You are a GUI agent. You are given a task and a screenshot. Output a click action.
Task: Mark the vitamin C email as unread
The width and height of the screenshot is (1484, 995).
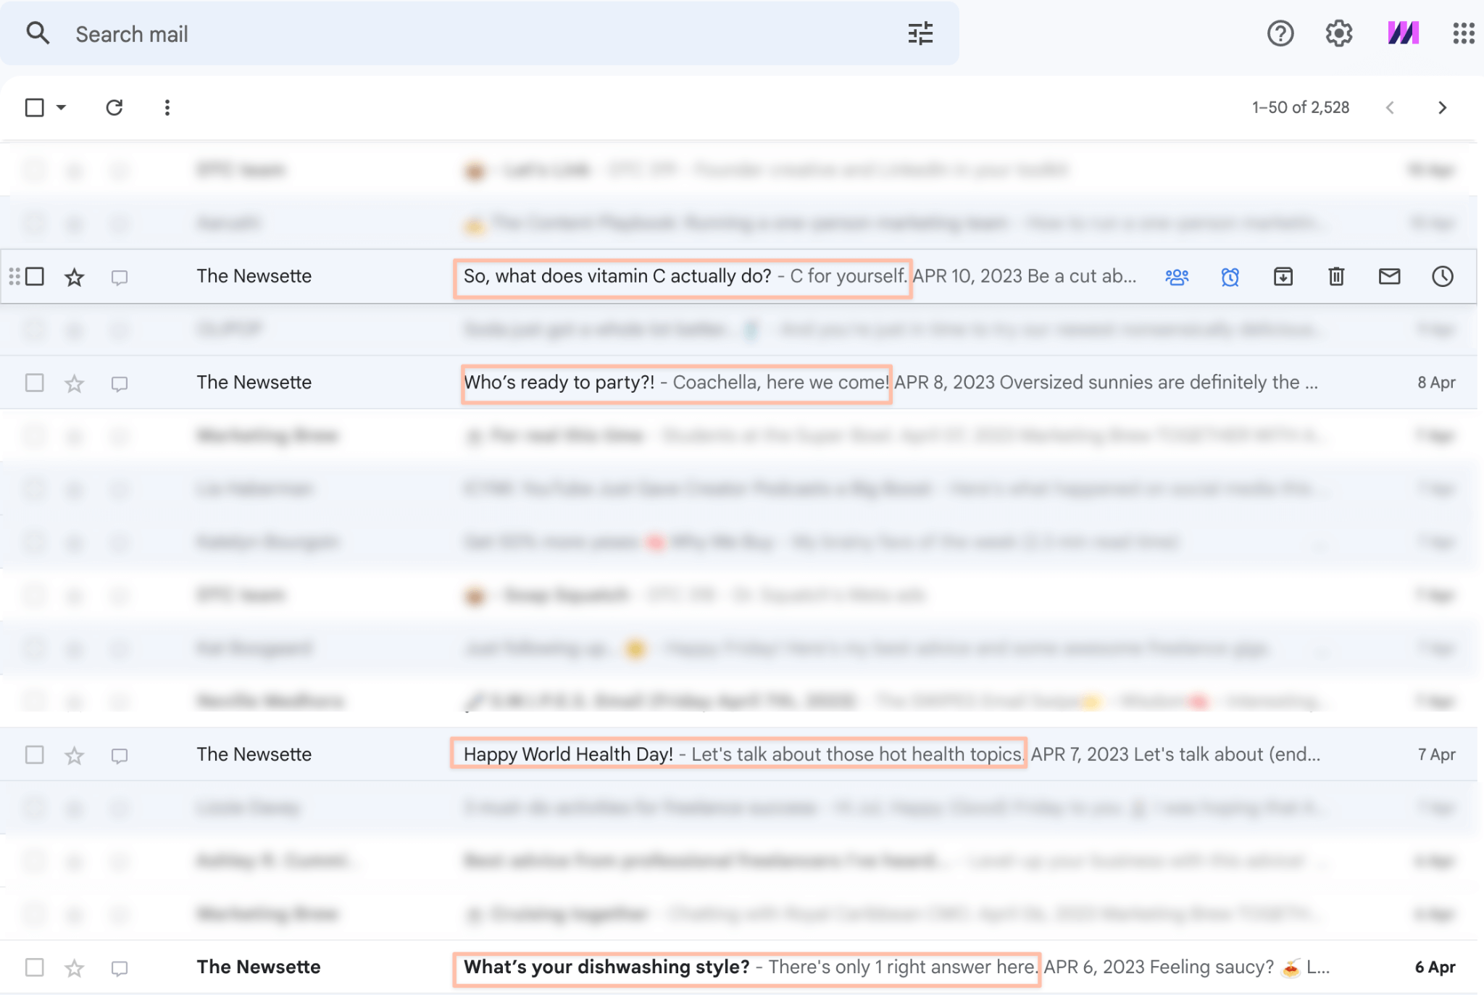(1389, 276)
